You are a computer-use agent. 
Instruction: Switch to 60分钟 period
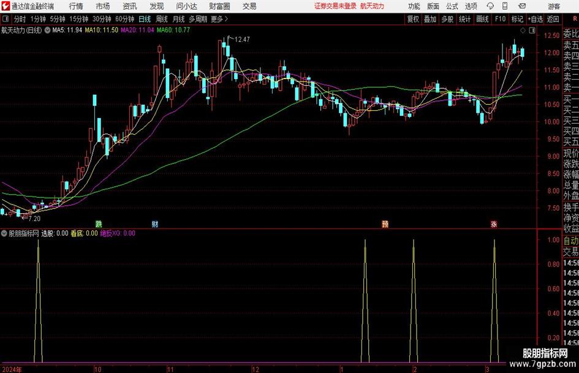[x=125, y=19]
